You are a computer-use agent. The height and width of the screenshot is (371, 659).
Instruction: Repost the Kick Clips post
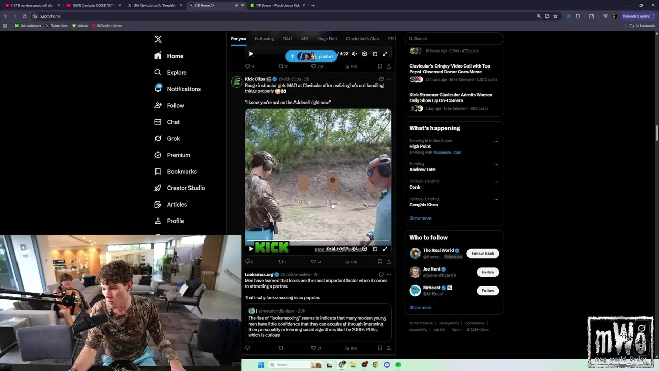click(x=281, y=262)
